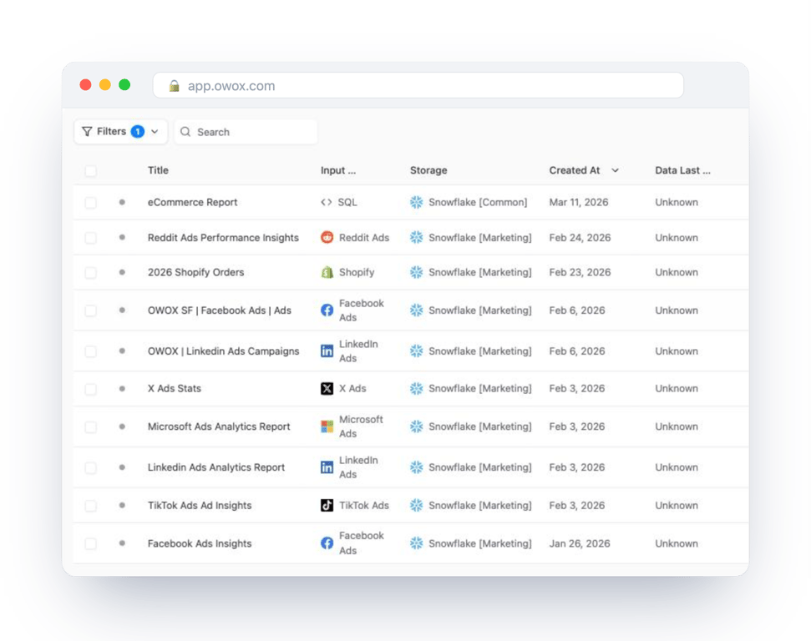Click the Jan 26, 2026 date cell
Viewport: 811px width, 641px height.
(x=580, y=543)
